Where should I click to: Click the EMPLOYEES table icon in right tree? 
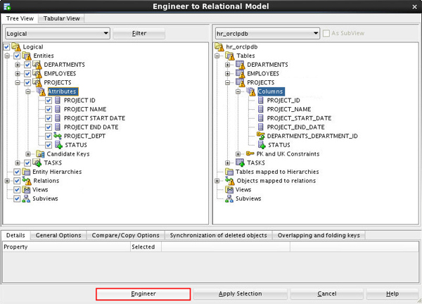pos(239,73)
